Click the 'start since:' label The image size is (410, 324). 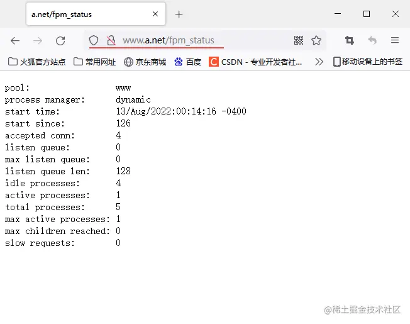tap(35, 123)
